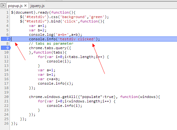
Task: Click the final '});' on line 26
Action: pos(14,124)
